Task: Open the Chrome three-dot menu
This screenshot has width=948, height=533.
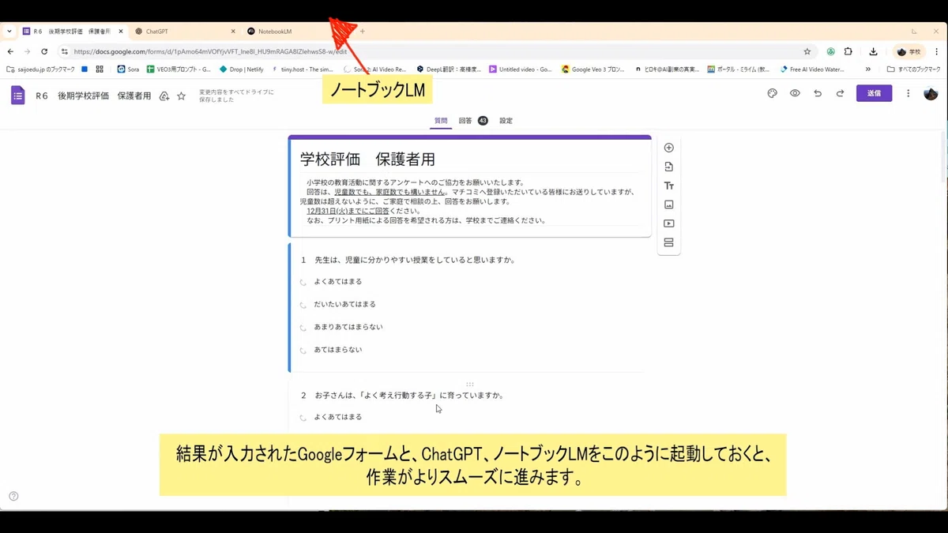Action: click(x=938, y=51)
